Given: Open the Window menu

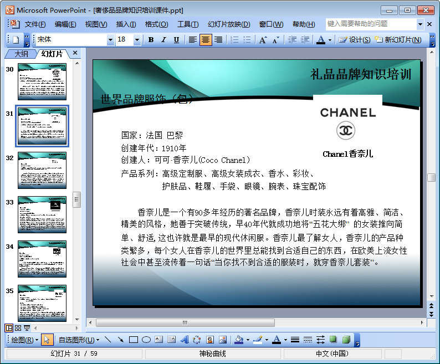Looking at the screenshot, I should 271,24.
